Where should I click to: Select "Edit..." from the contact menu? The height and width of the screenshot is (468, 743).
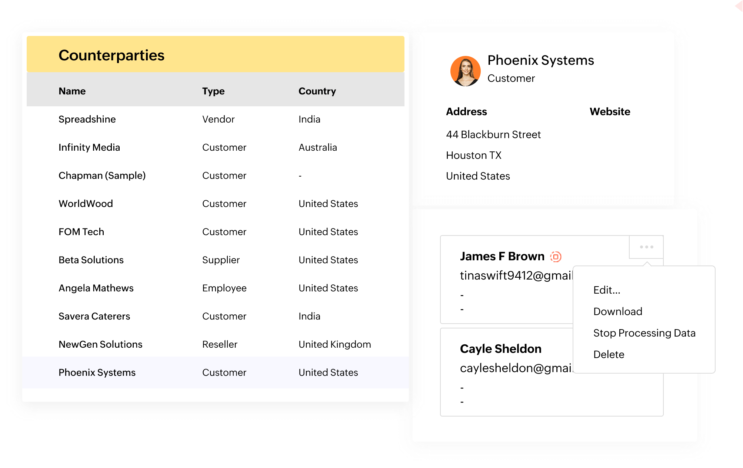(x=607, y=290)
